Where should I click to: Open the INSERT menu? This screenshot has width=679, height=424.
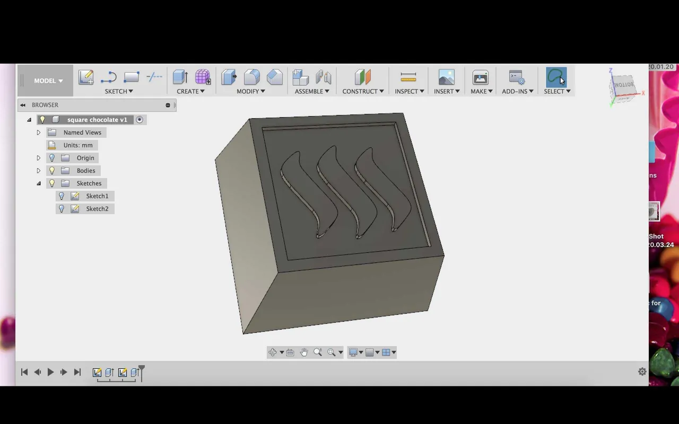[447, 91]
